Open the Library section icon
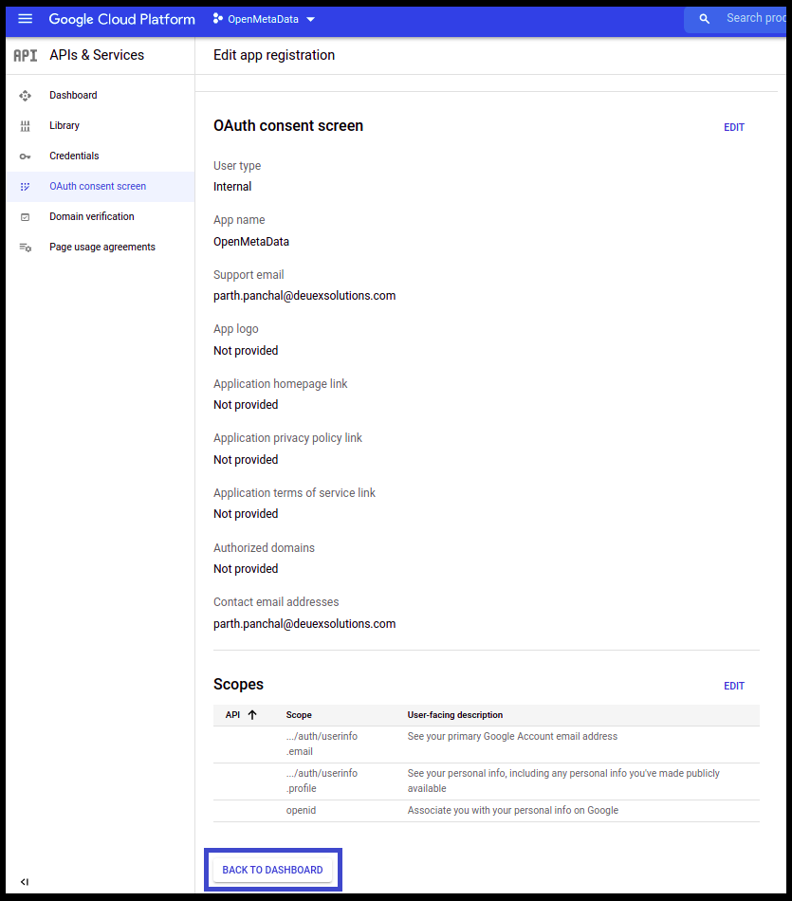 [x=25, y=125]
